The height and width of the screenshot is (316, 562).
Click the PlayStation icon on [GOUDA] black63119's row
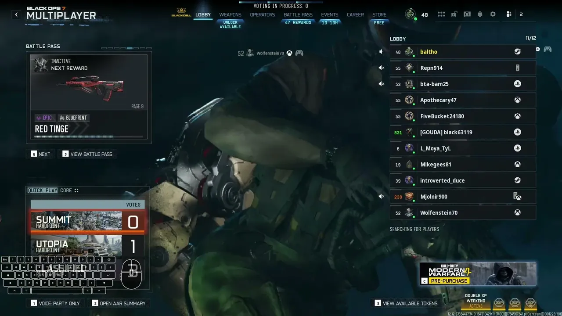coord(518,132)
